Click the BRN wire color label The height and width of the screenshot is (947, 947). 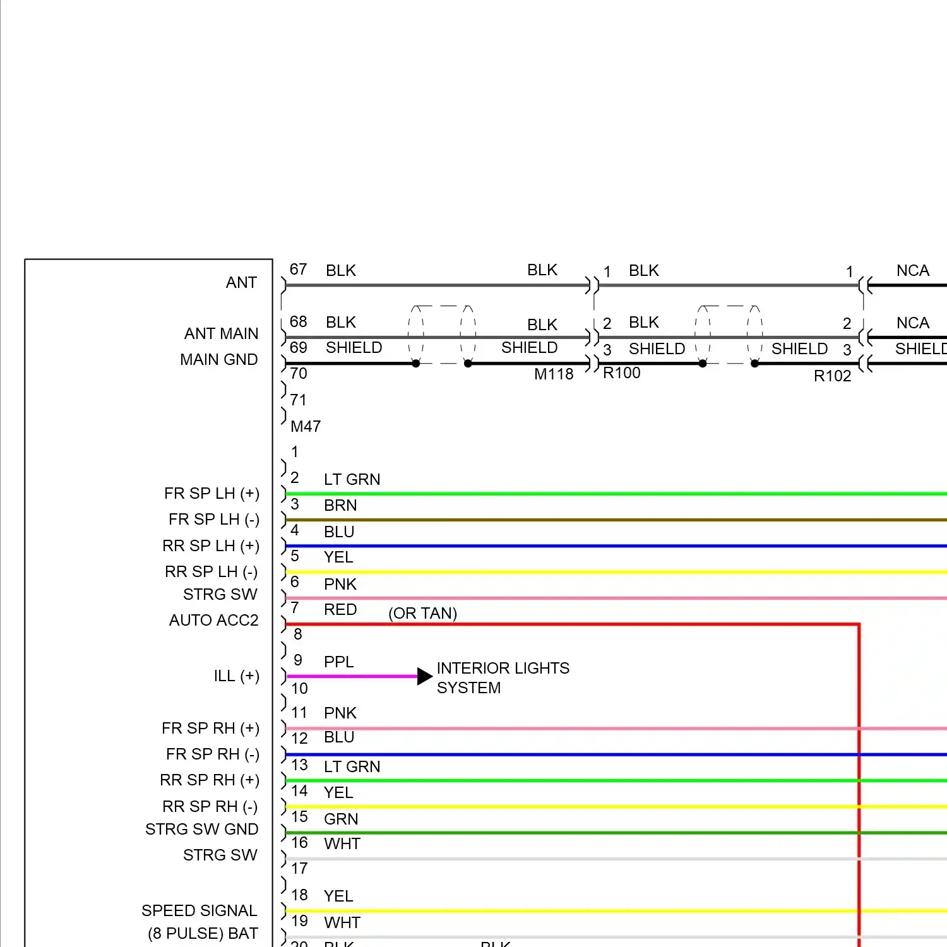(340, 505)
